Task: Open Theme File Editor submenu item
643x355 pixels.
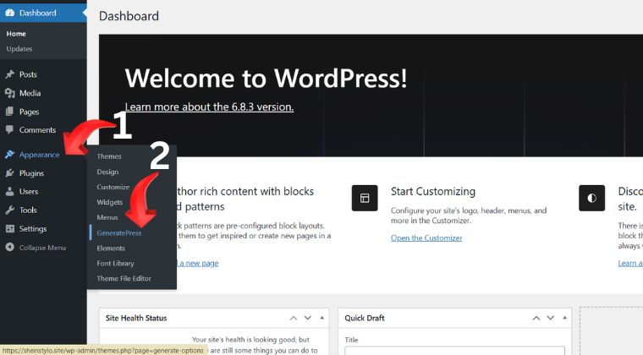Action: click(x=124, y=279)
